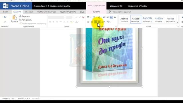The height and width of the screenshot is (103, 183).
Task: Open the font size dropdown
Action: point(73,17)
